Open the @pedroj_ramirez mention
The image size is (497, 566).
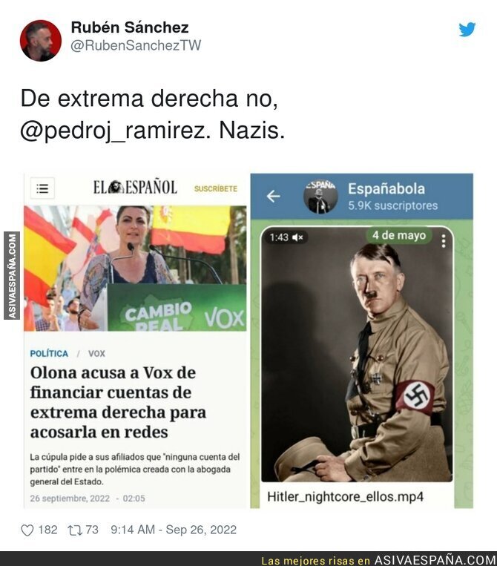click(x=116, y=131)
